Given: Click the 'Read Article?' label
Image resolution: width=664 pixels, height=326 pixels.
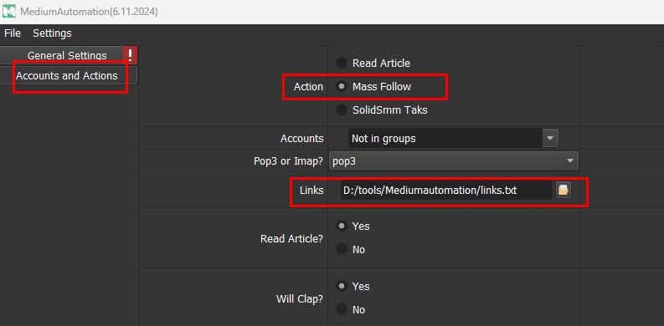Looking at the screenshot, I should click(x=291, y=239).
